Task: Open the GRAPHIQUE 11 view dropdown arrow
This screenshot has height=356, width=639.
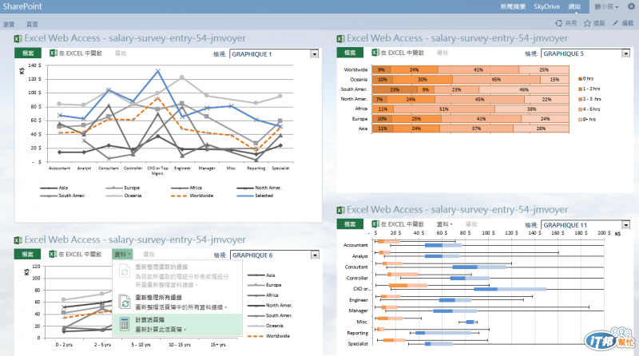Action: (x=626, y=225)
